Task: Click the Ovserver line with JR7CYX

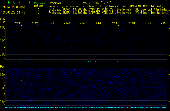Action: pos(80,3)
